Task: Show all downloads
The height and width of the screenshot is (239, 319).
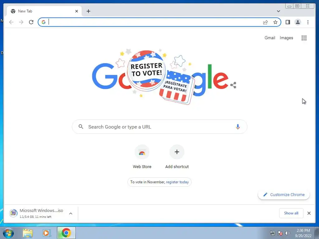Action: (291, 213)
